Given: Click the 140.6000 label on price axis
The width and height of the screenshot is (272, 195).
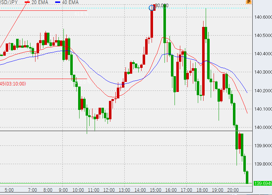Looking at the screenshot, I should click(x=263, y=17).
